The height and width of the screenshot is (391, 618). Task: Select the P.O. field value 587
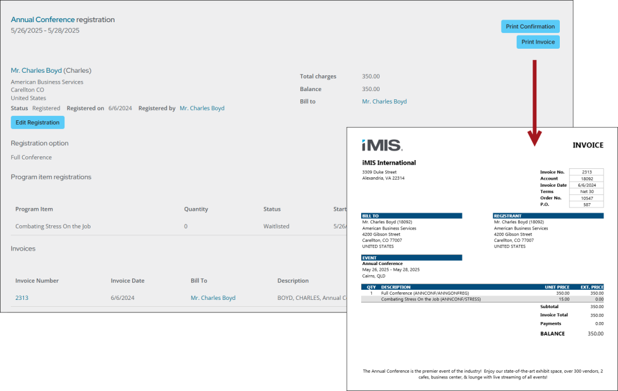(x=586, y=204)
